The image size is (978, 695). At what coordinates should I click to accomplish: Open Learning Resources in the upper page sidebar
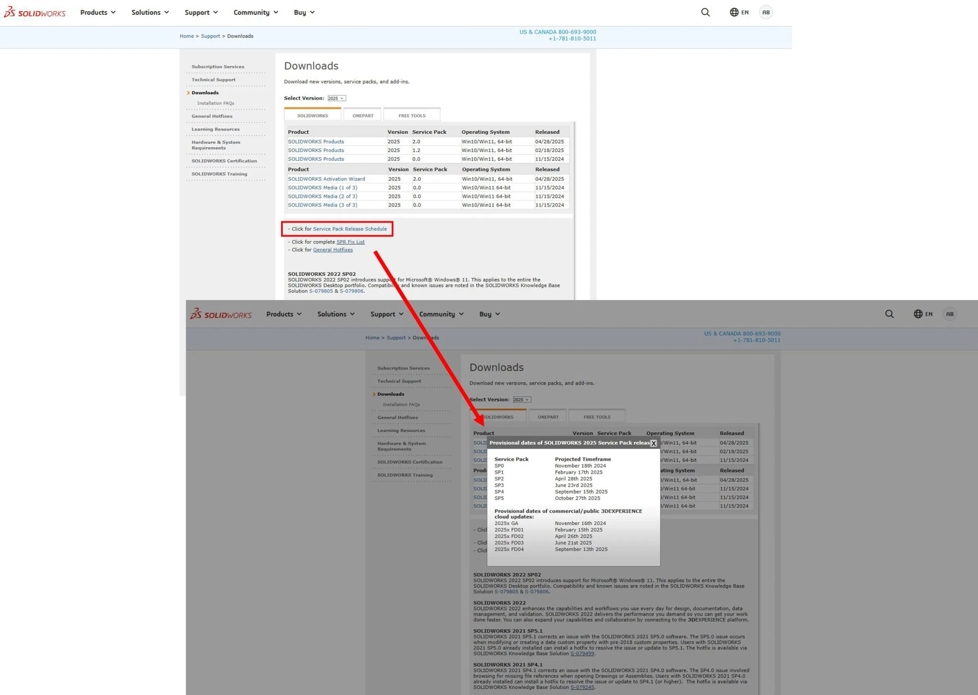pos(215,129)
